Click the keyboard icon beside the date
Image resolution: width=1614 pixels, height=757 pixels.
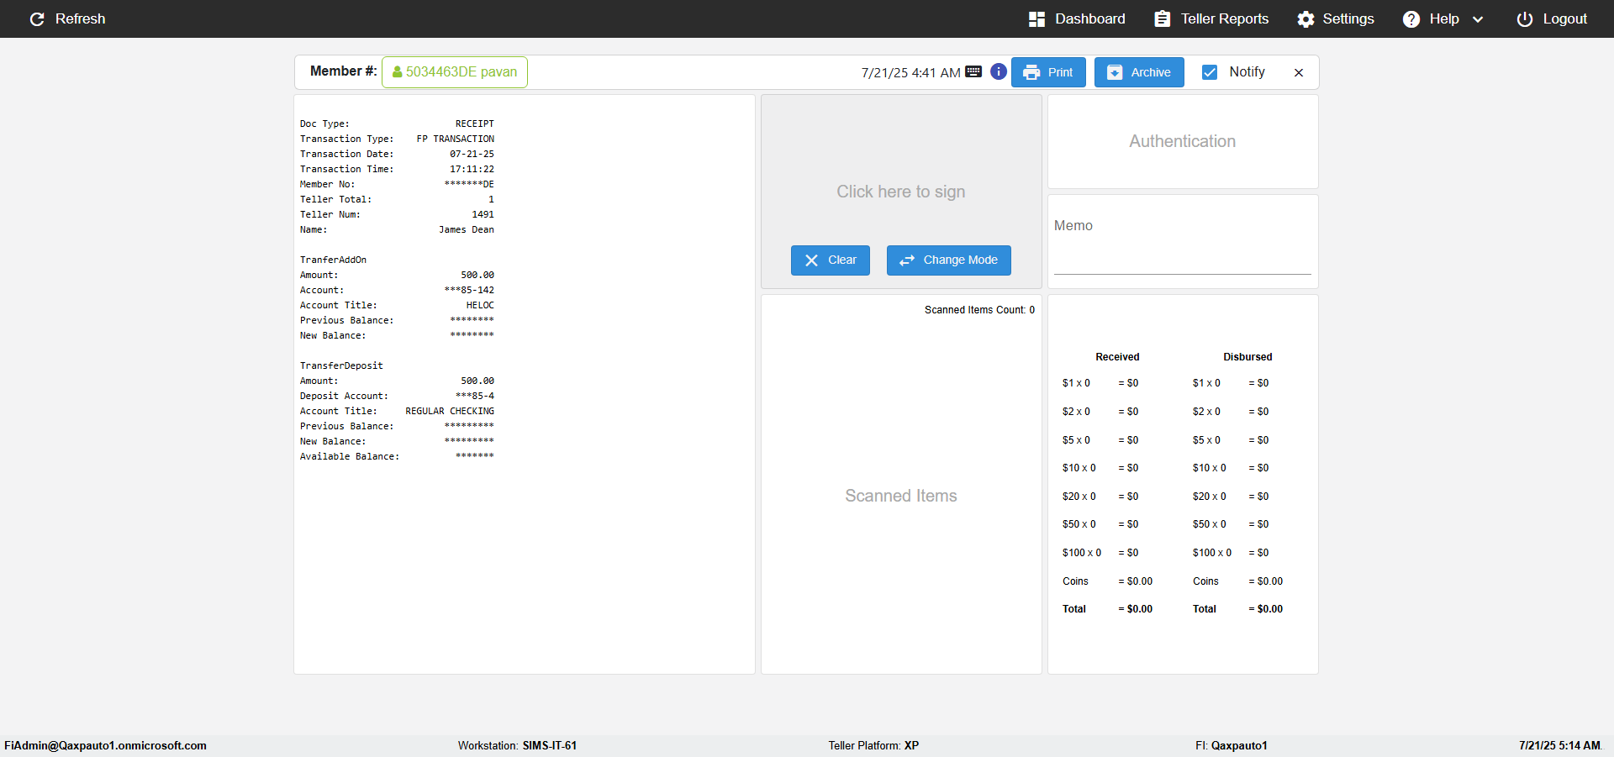[x=973, y=72]
